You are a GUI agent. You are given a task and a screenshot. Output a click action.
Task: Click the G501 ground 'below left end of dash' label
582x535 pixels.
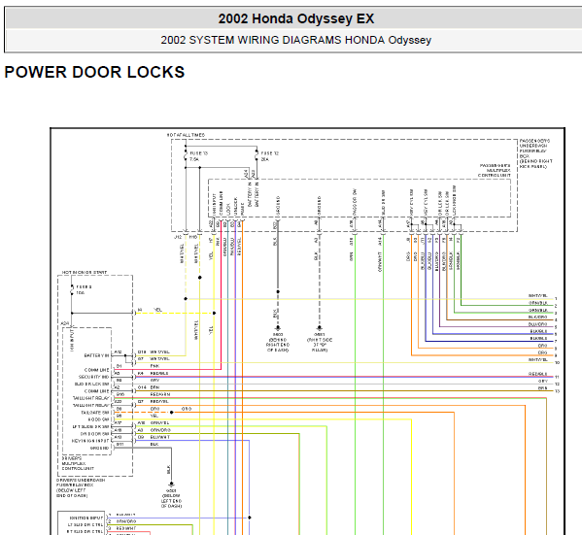pos(171,498)
